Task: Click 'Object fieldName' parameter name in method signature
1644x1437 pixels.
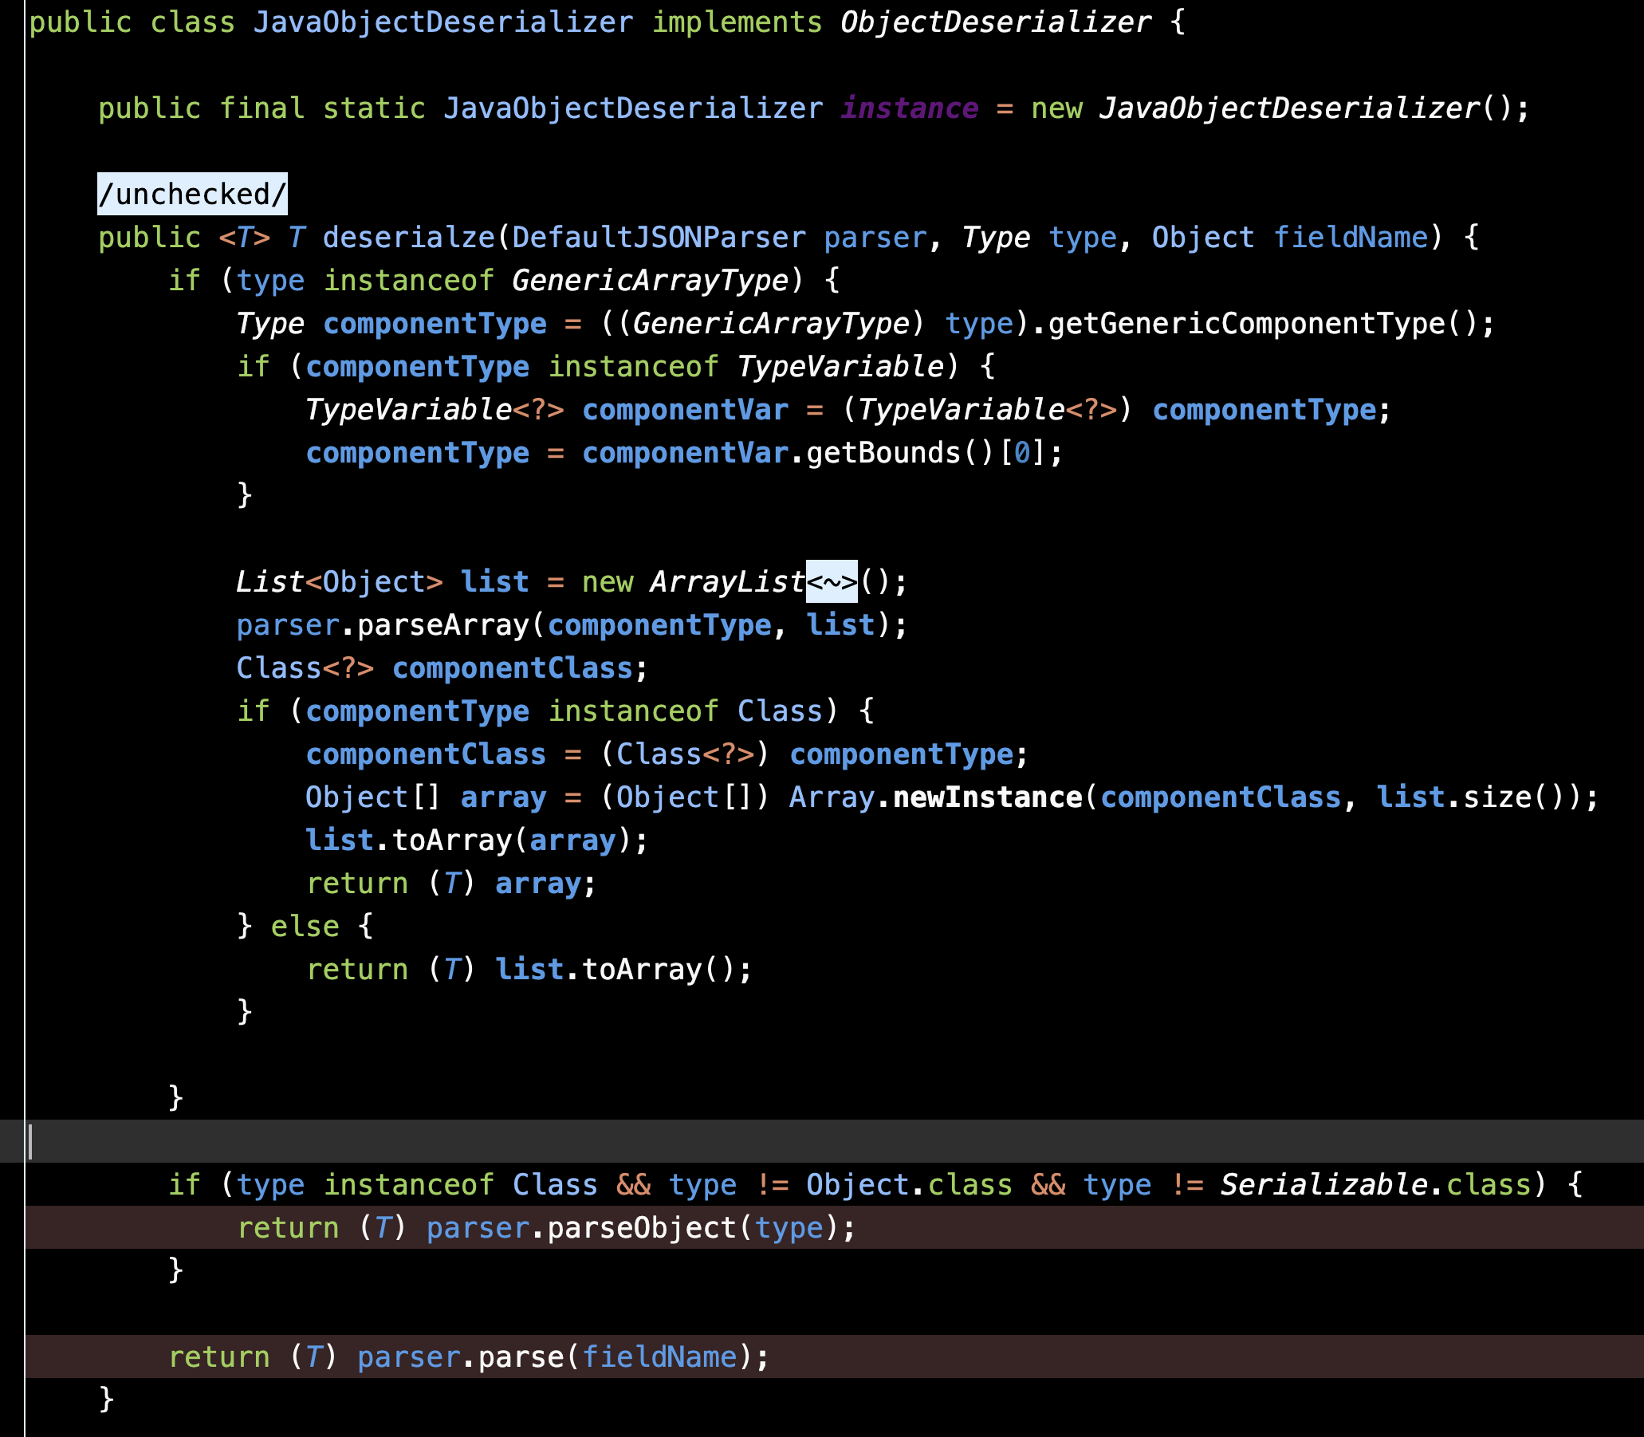Action: click(x=1351, y=238)
